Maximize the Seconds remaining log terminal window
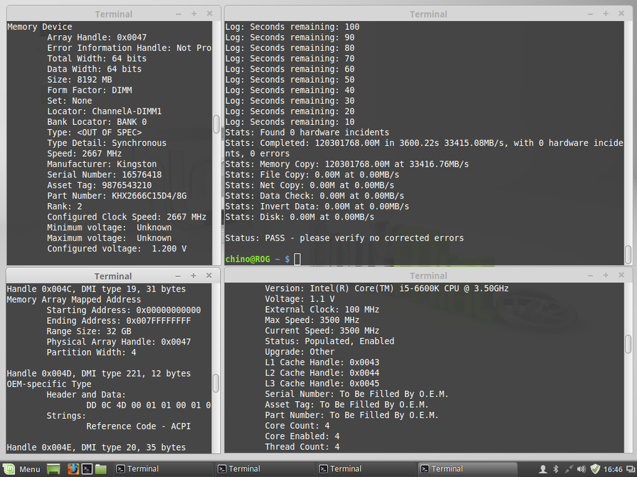The image size is (637, 477). pyautogui.click(x=606, y=14)
